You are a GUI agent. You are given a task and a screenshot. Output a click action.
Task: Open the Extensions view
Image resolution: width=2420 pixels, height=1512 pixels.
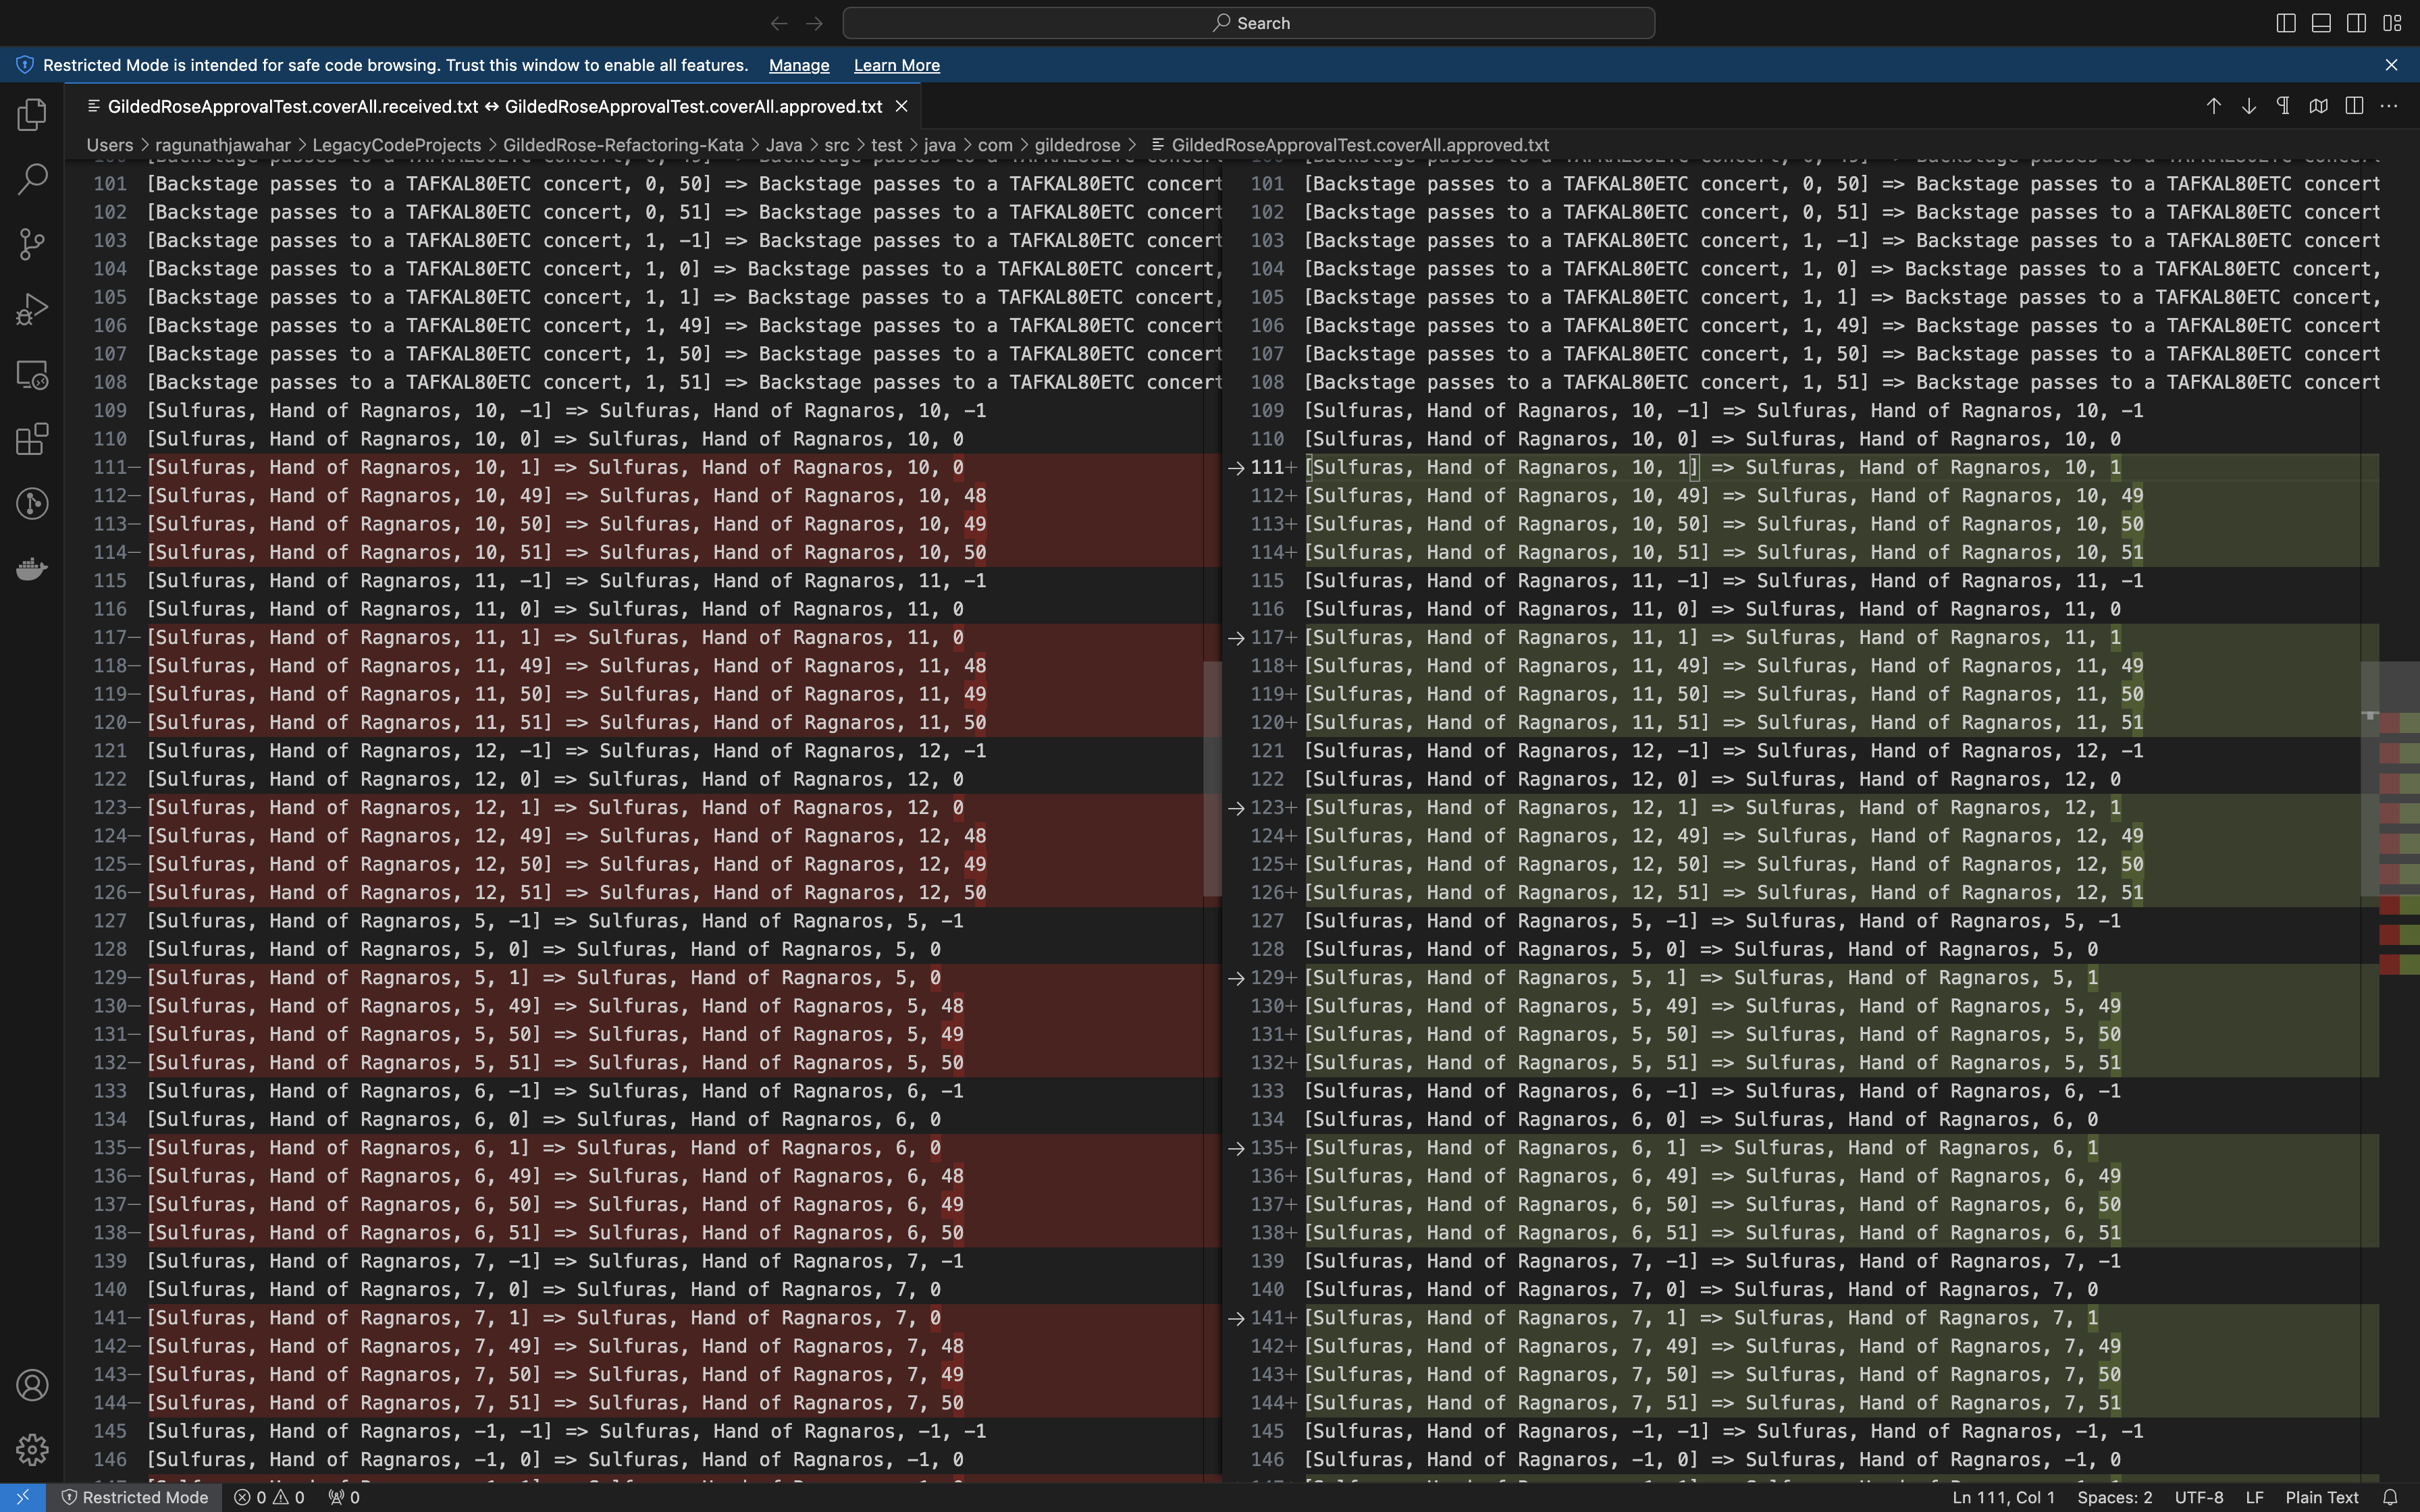coord(32,439)
